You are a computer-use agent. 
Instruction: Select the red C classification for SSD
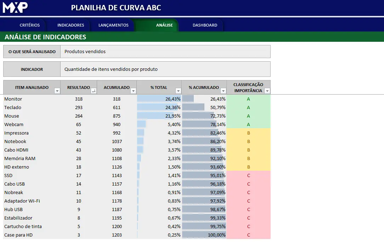point(248,176)
